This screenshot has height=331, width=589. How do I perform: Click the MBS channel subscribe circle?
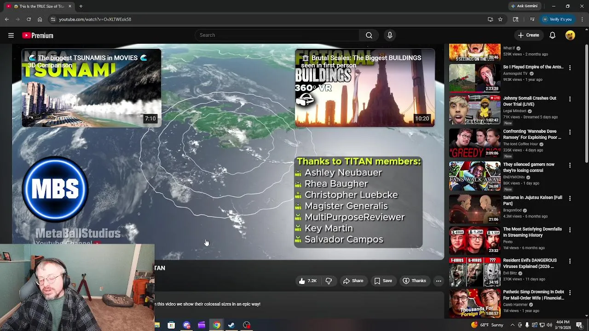pos(55,189)
